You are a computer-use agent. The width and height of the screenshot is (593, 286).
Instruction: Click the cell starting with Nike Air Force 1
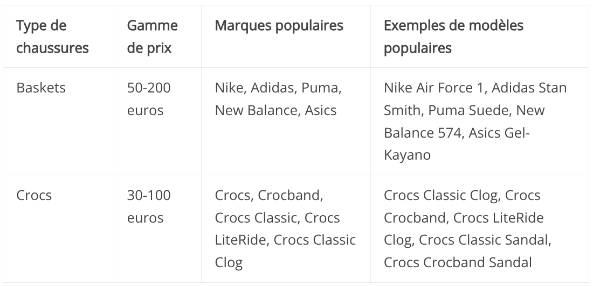[x=480, y=121]
